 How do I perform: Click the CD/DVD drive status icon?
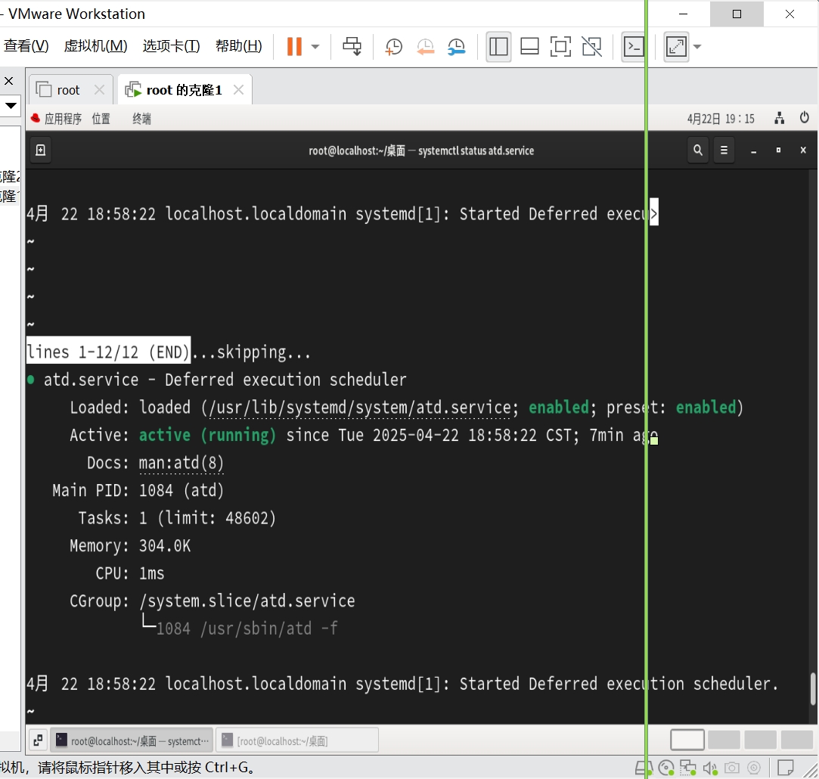[x=666, y=768]
